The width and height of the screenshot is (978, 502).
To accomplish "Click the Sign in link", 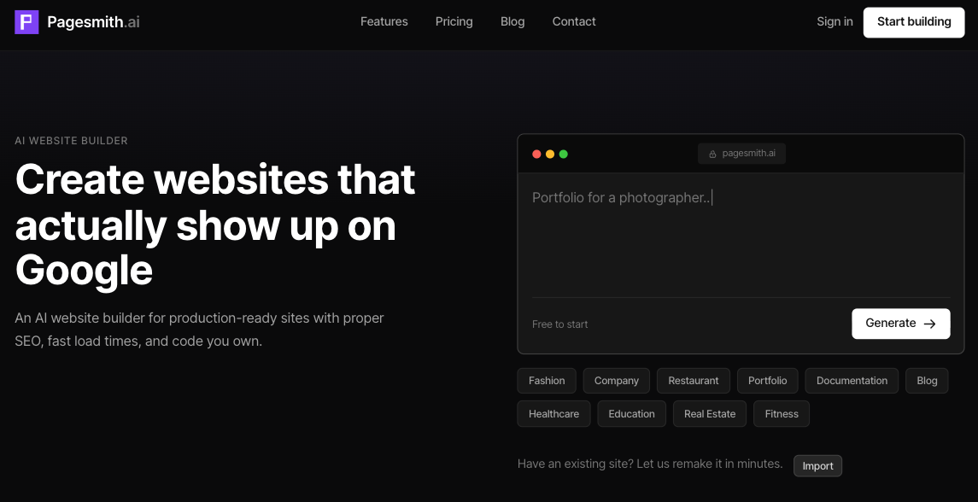I will pos(835,22).
